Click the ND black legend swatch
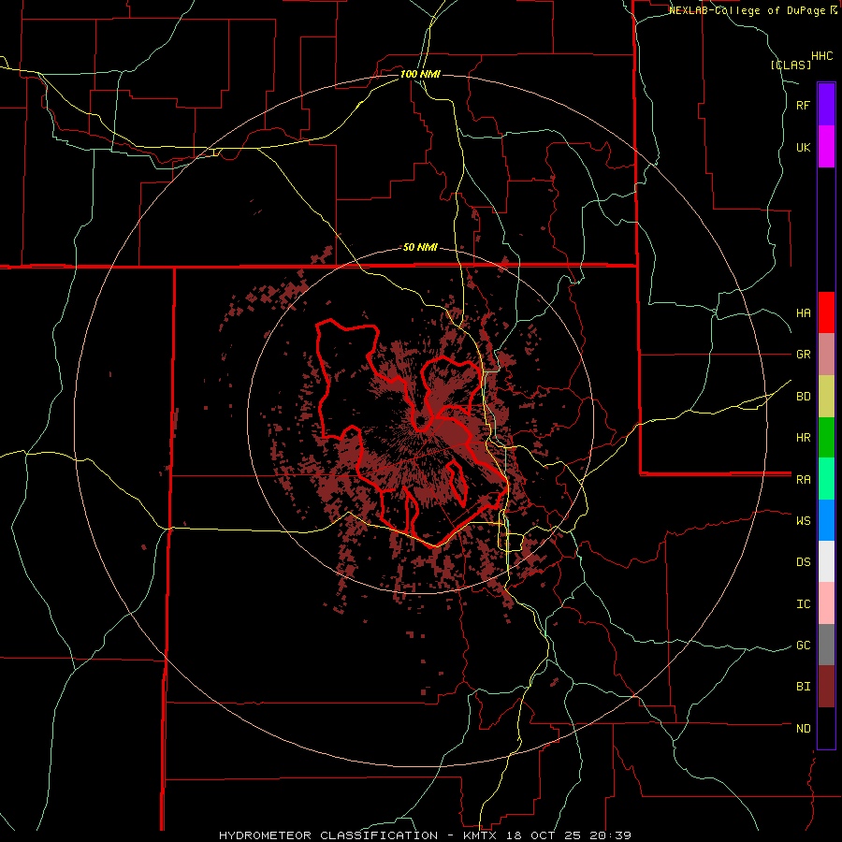The image size is (842, 842). (x=826, y=728)
